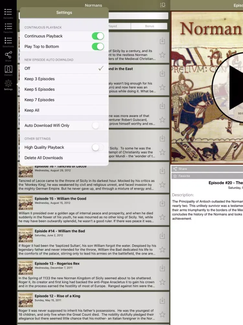Open the Contact sidebar icon

(8, 71)
